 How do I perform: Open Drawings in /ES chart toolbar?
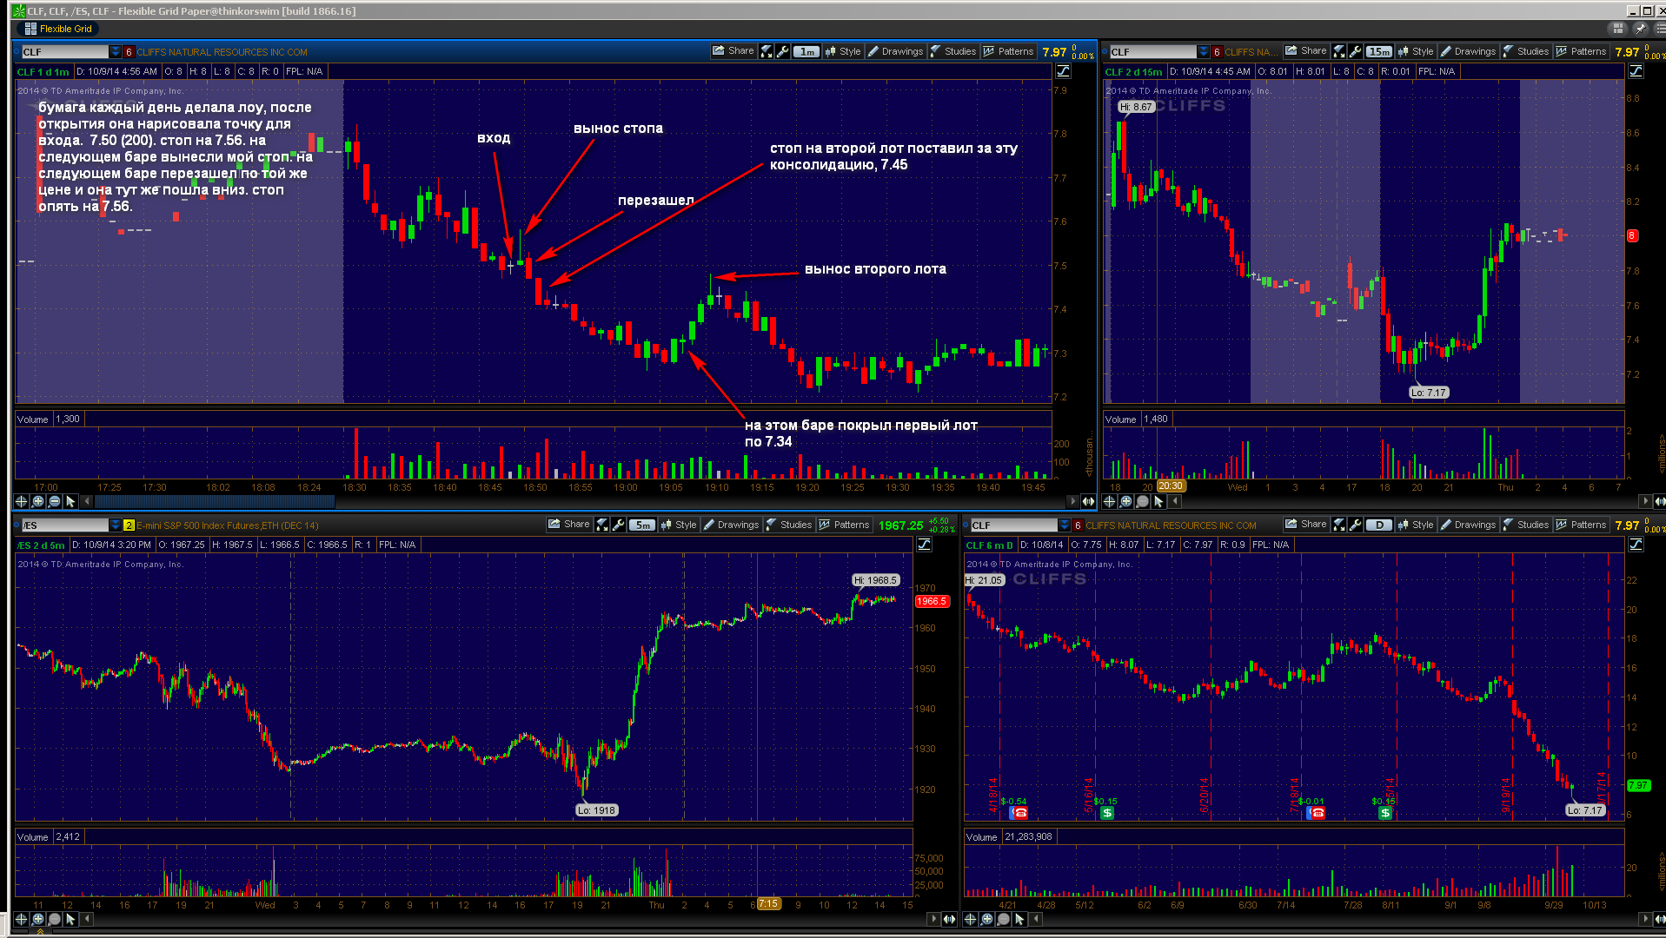pyautogui.click(x=731, y=525)
